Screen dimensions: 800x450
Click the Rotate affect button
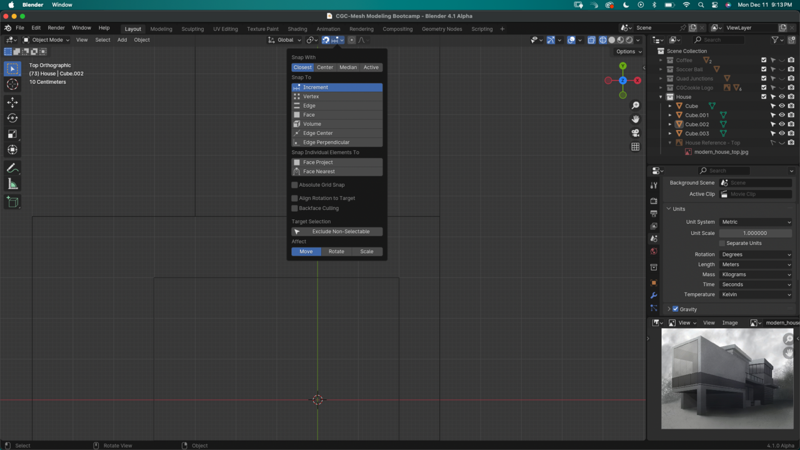pyautogui.click(x=336, y=251)
